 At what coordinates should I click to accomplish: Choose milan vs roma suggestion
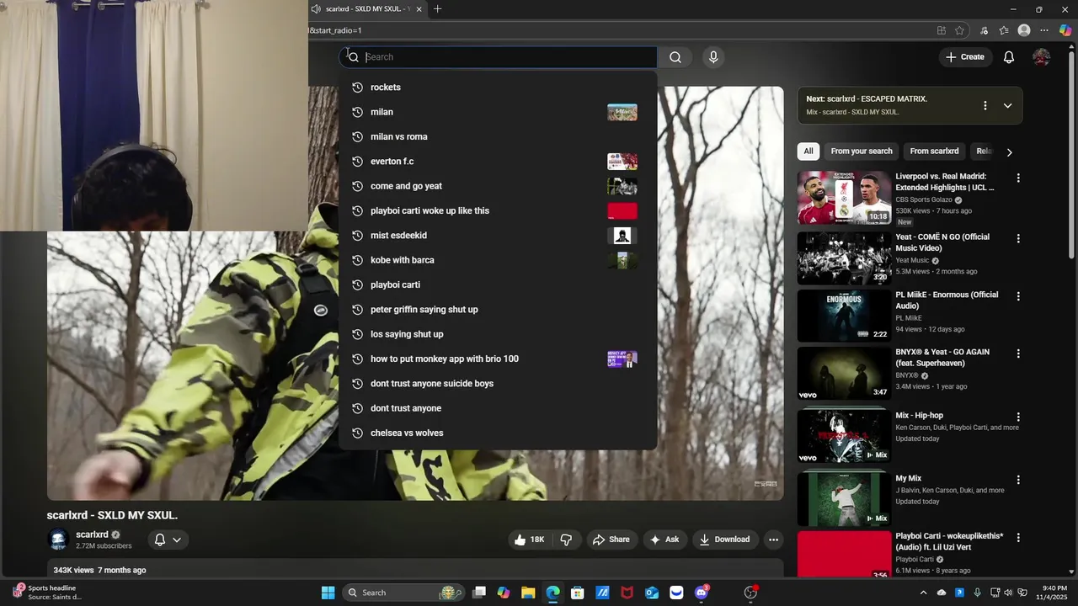coord(498,136)
